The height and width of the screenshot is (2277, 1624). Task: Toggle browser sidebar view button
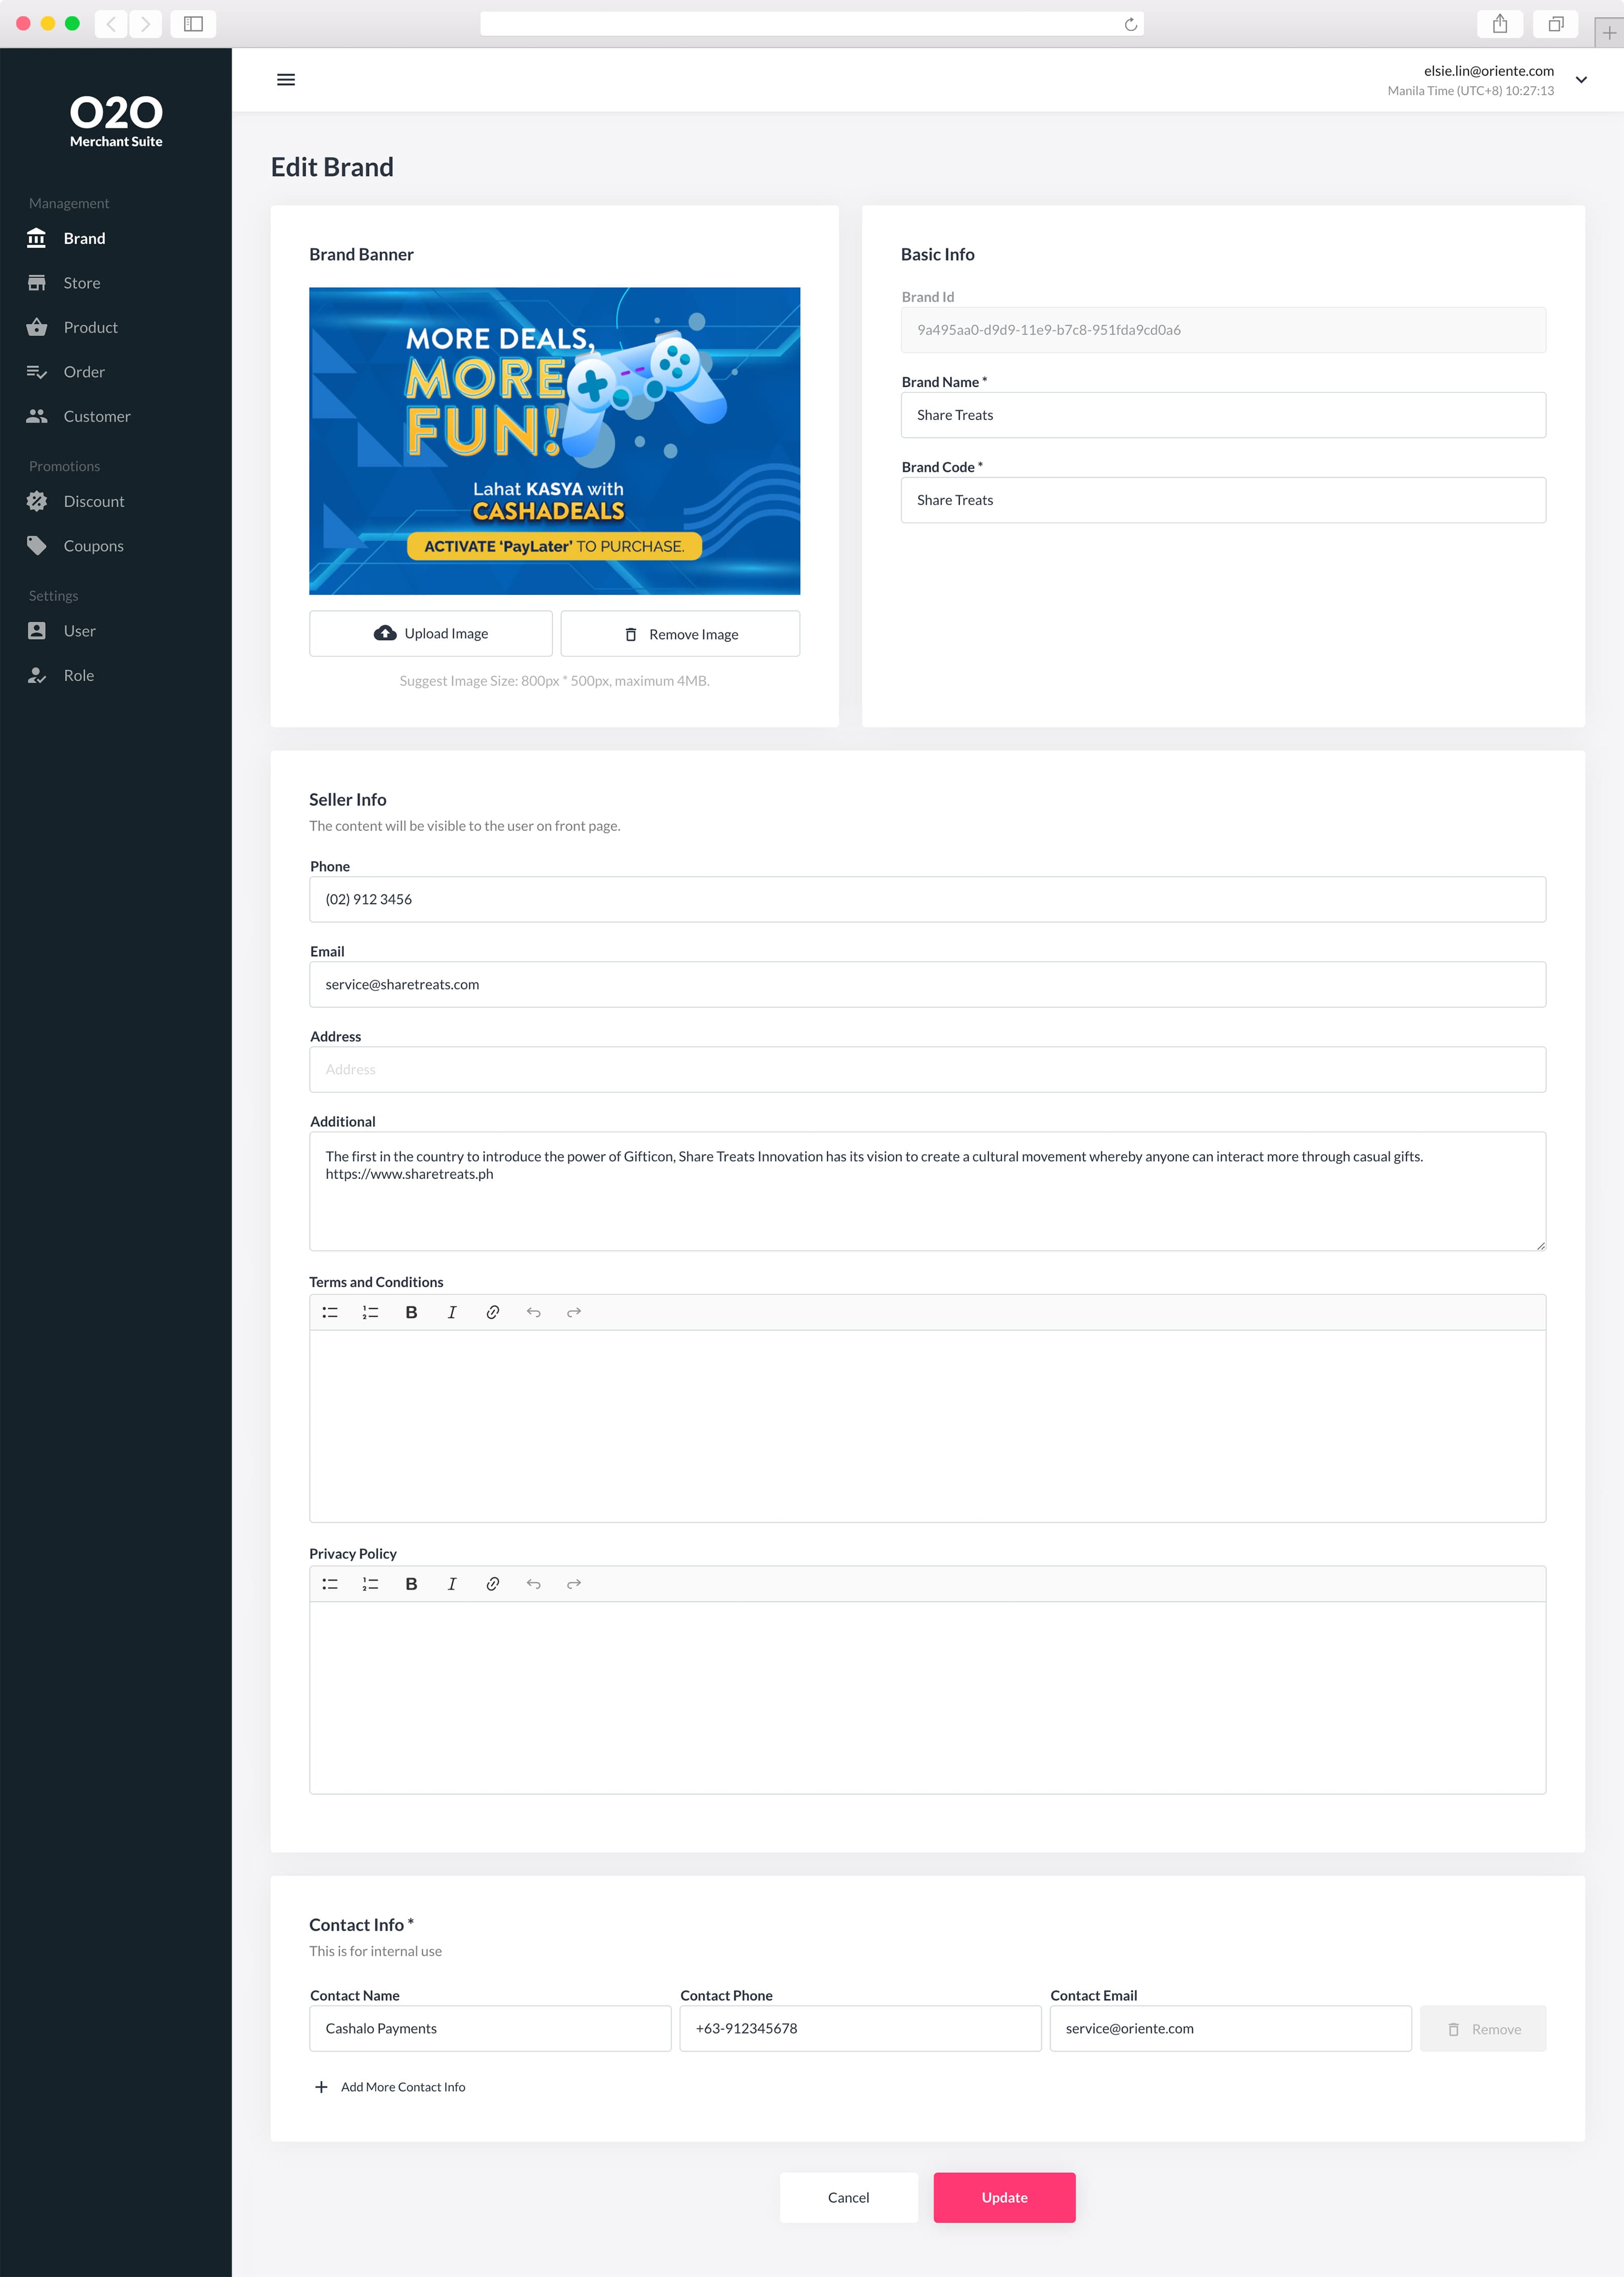coord(193,24)
